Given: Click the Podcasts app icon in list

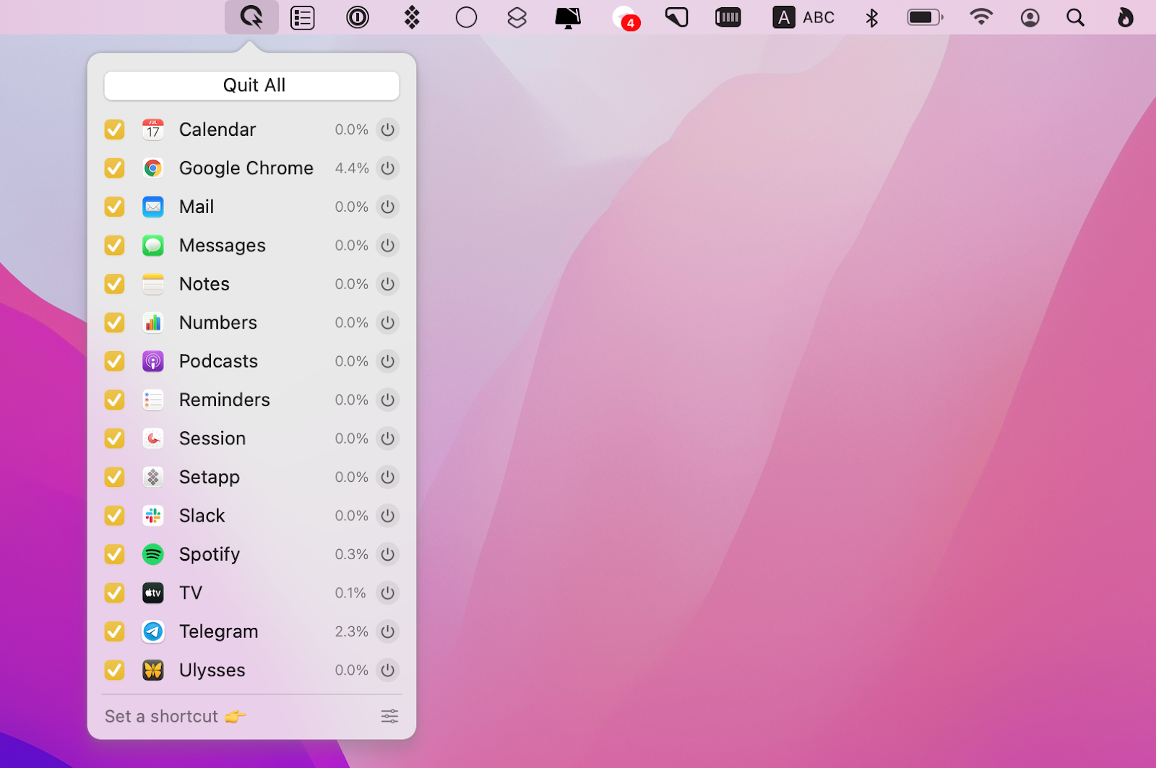Looking at the screenshot, I should [153, 361].
